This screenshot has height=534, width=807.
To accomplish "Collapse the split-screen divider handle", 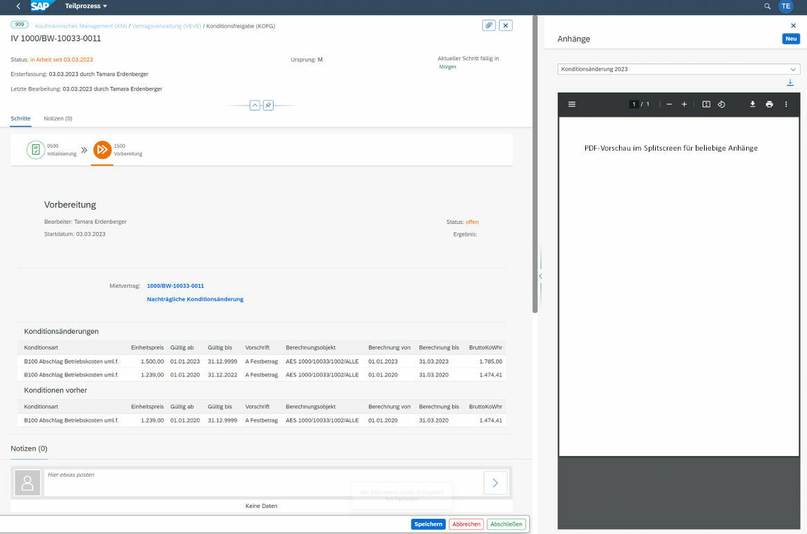I will click(540, 276).
